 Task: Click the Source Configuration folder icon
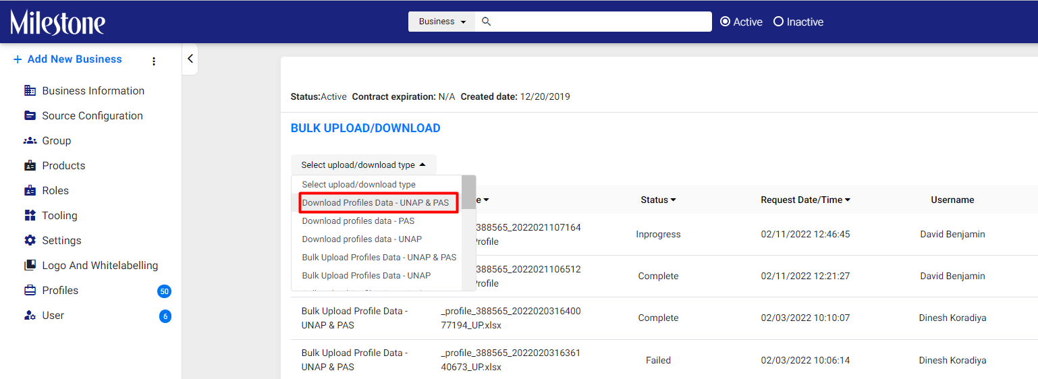[30, 115]
